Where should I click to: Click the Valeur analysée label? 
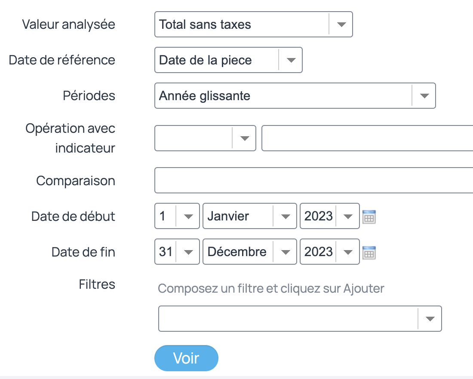point(68,25)
